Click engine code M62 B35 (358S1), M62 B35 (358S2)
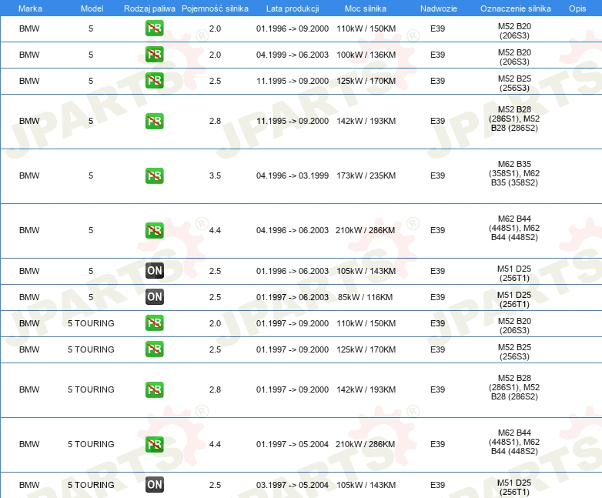Screen dimensions: 602x498 pos(514,173)
